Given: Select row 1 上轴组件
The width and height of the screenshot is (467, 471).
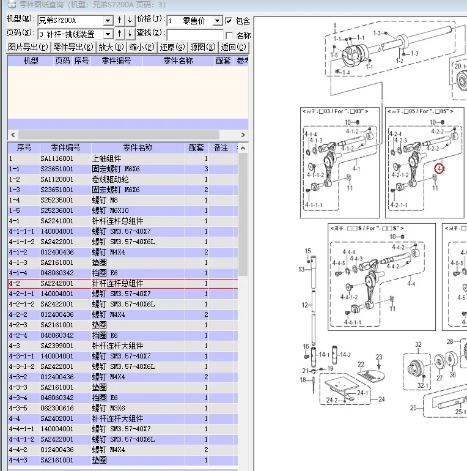Looking at the screenshot, I should (x=123, y=158).
